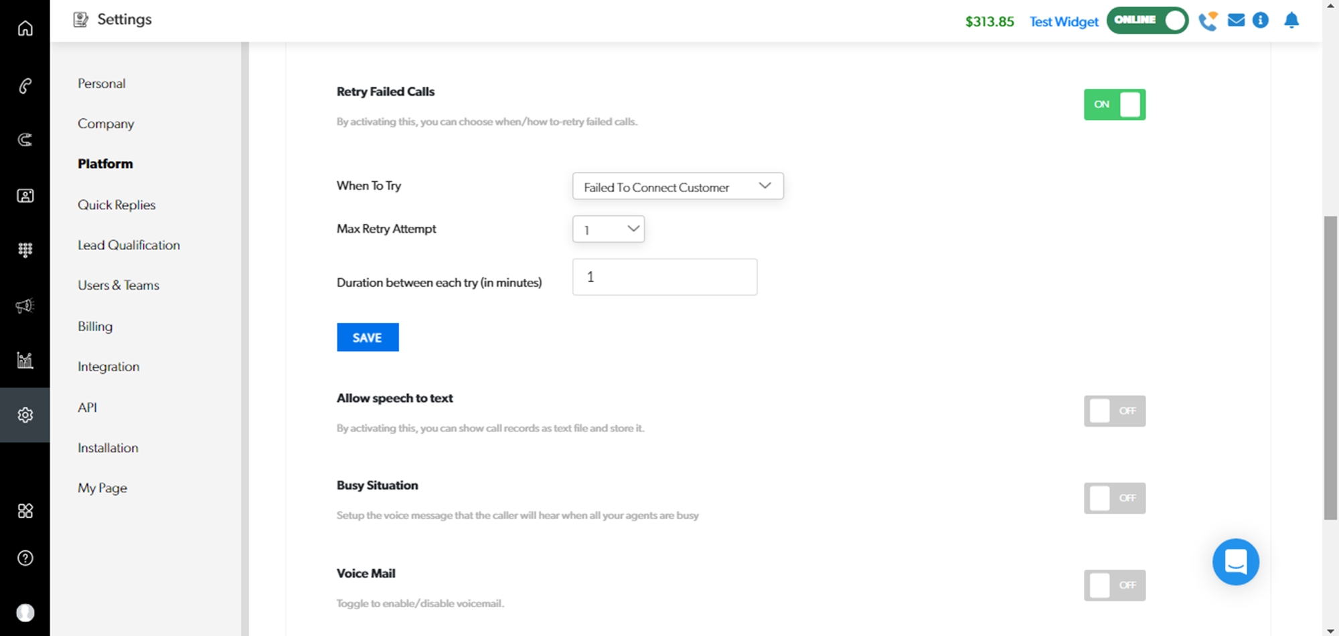Enable the Voice Mail toggle
The height and width of the screenshot is (636, 1339).
1114,585
